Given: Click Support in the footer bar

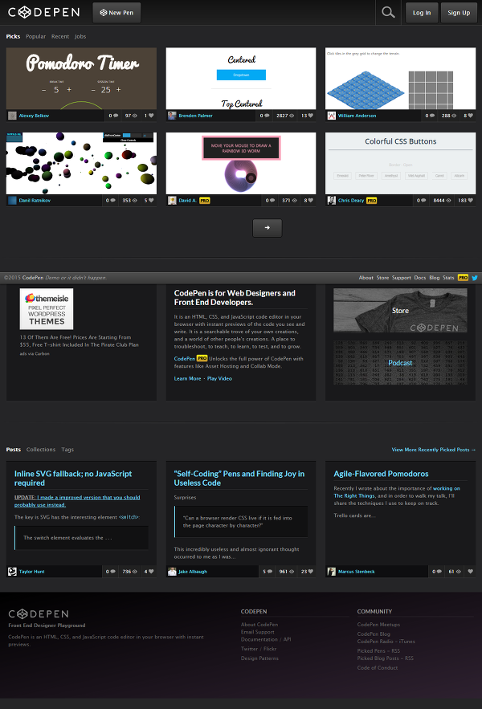Looking at the screenshot, I should 401,278.
